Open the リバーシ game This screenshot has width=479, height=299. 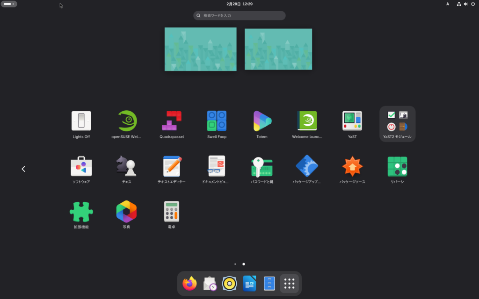point(397,166)
